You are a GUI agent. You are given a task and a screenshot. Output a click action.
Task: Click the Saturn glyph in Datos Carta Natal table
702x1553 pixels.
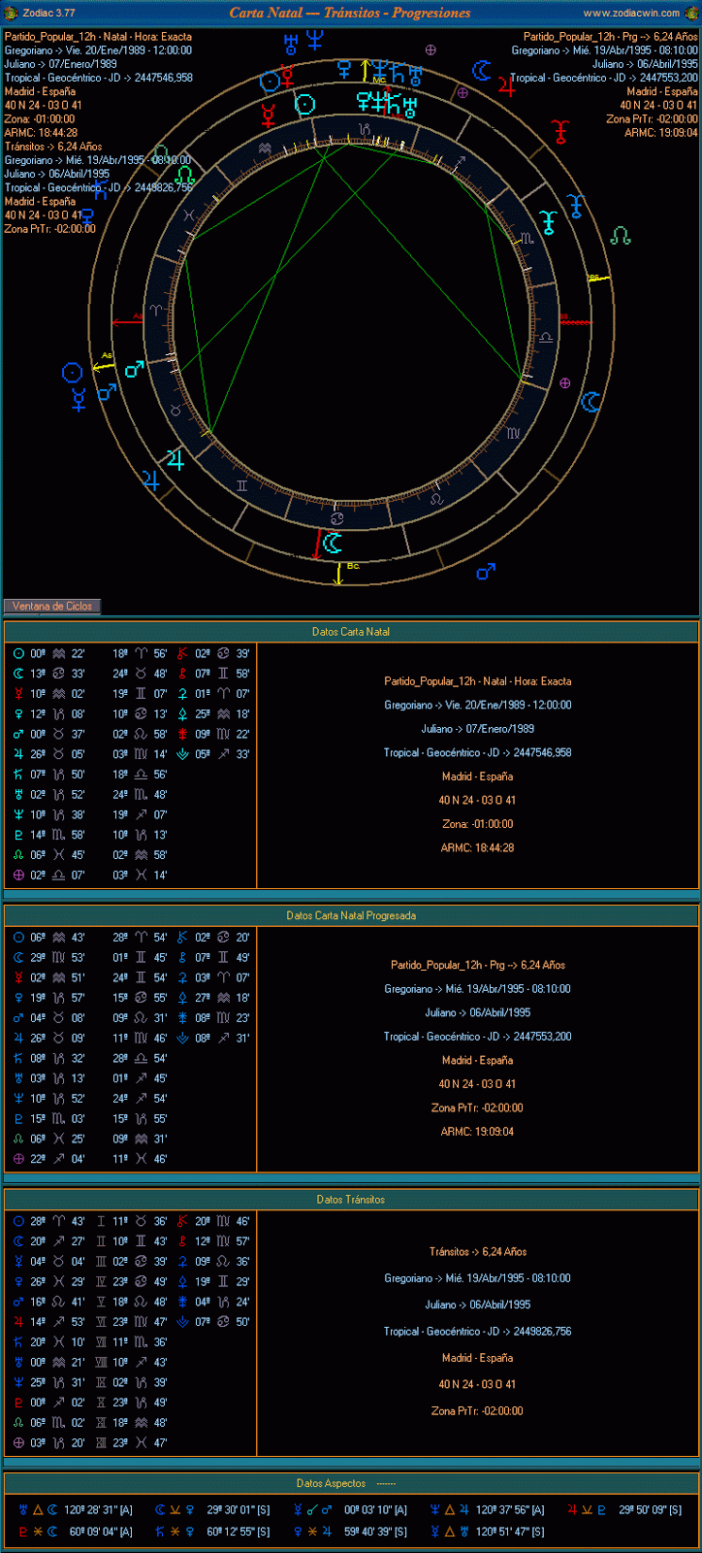point(17,774)
